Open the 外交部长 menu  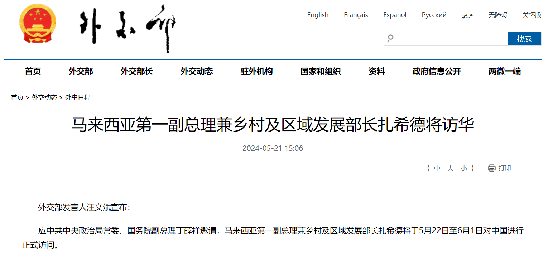pyautogui.click(x=136, y=71)
